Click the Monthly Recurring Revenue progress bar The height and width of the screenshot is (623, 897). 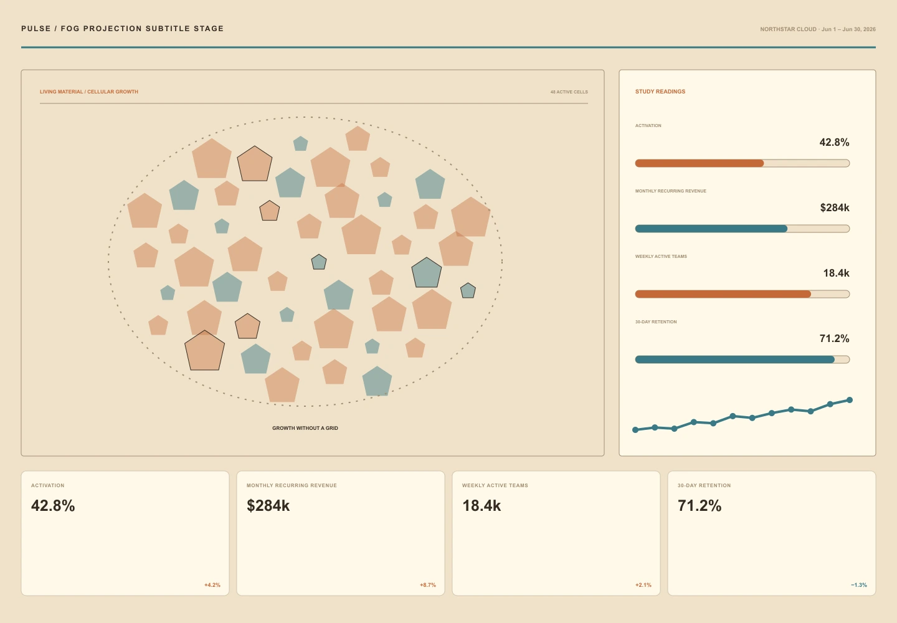coord(742,229)
